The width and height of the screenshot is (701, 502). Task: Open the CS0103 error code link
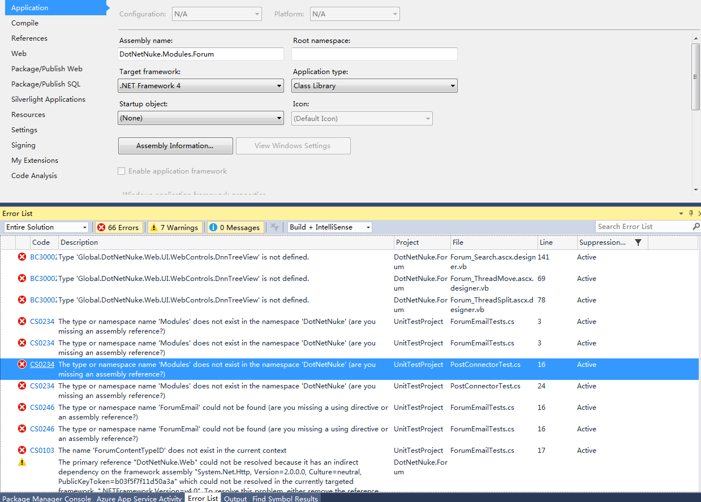(42, 451)
